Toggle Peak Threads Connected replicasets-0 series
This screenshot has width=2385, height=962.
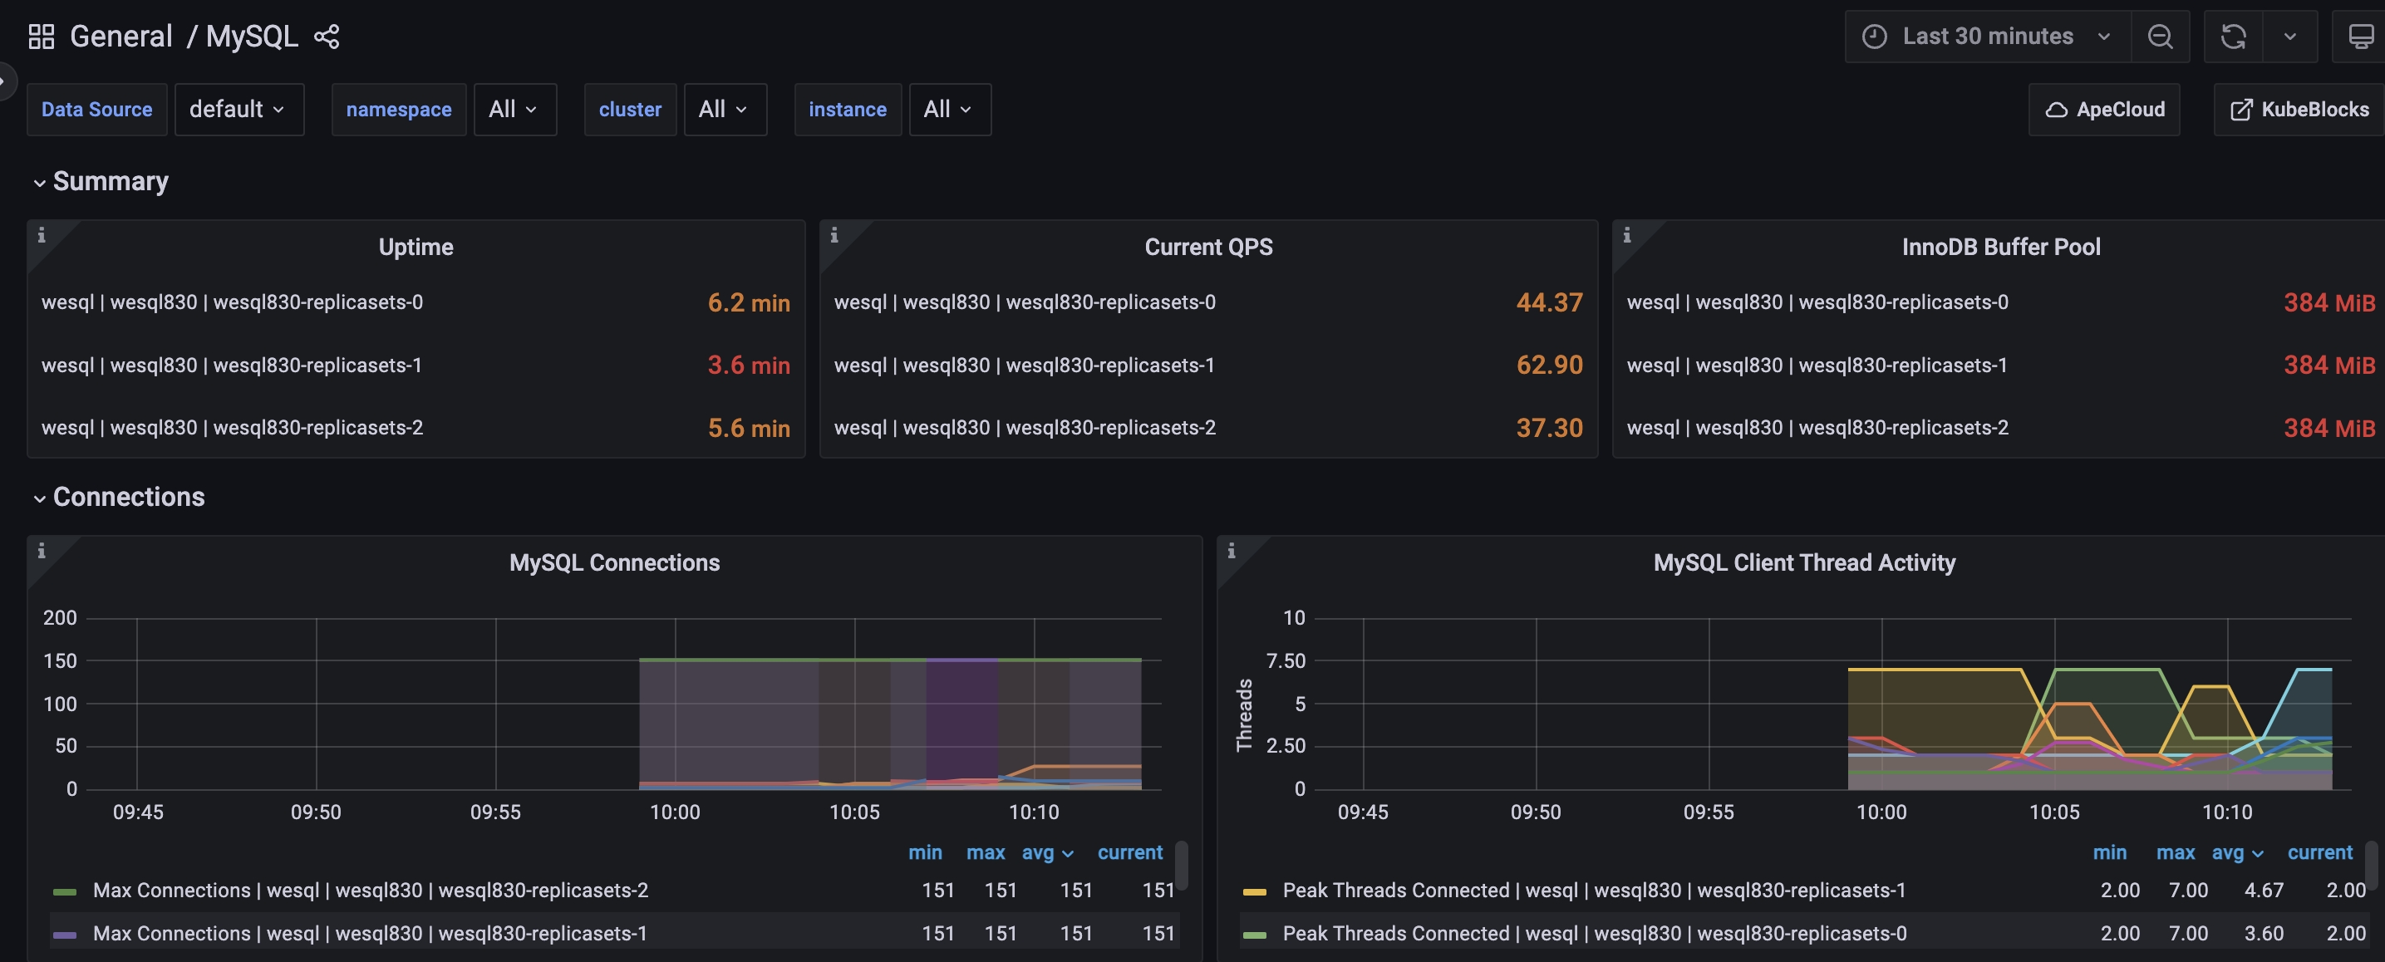(1595, 935)
